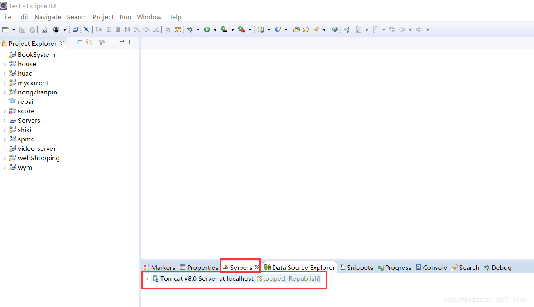
Task: Click the Previous Annotation icon
Action: click(375, 29)
